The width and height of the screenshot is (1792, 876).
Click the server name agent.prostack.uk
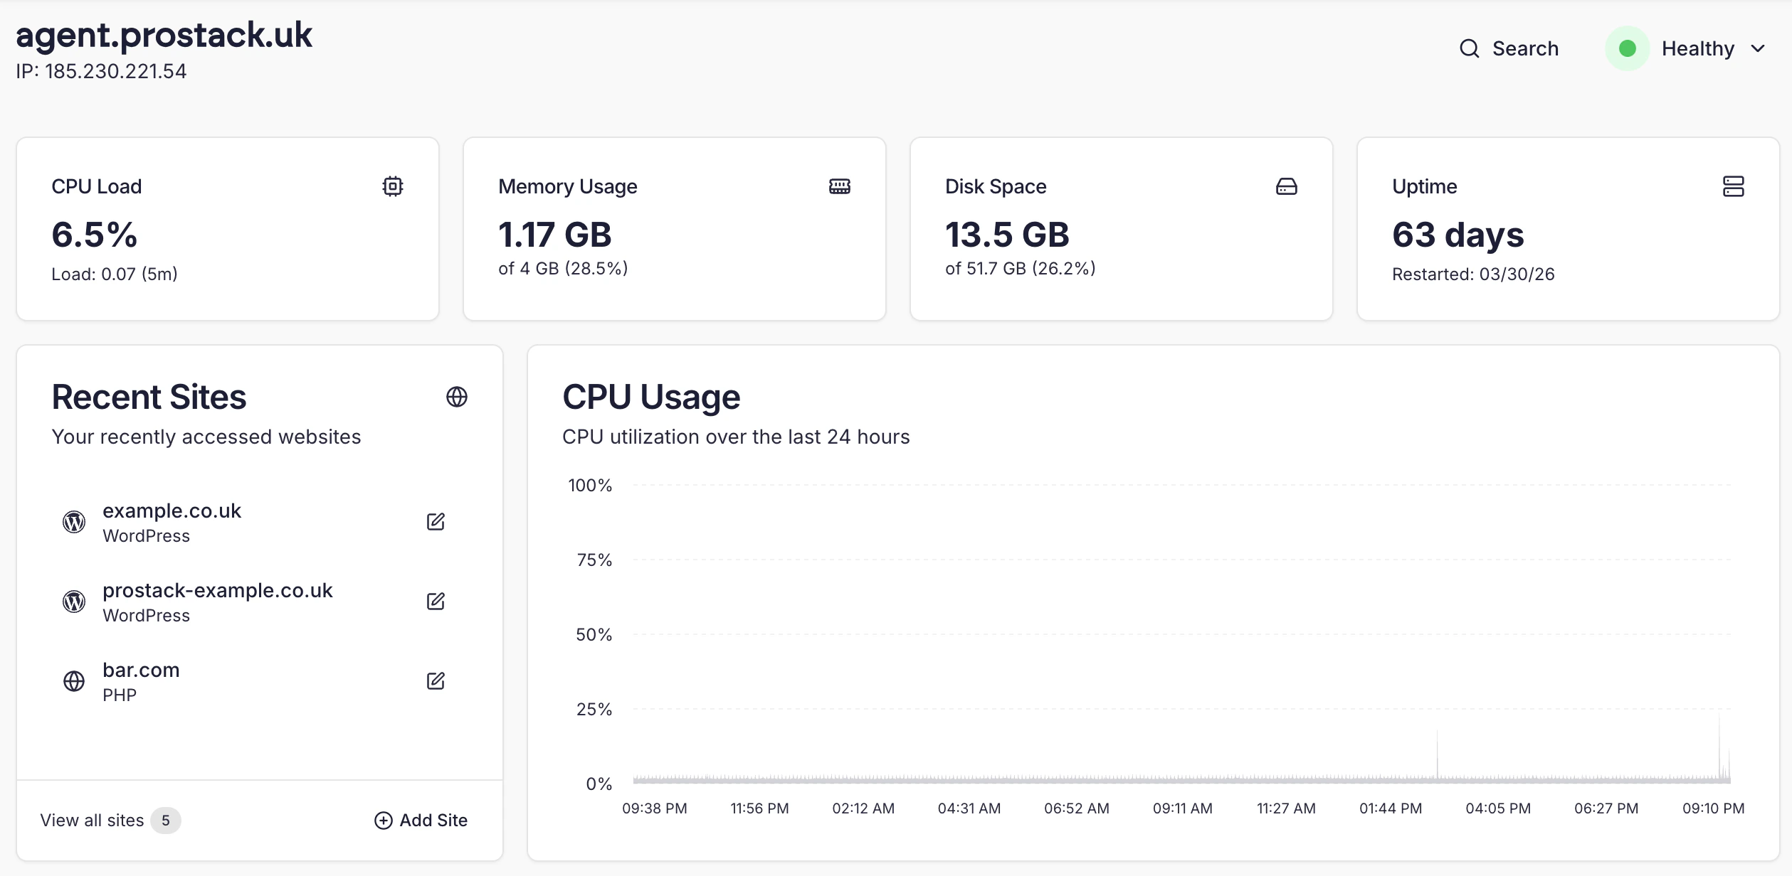tap(164, 36)
